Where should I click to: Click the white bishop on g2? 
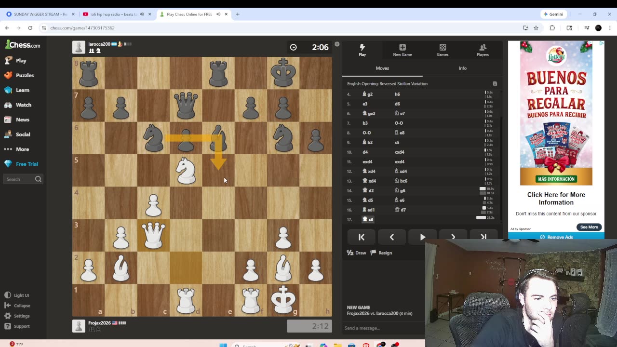(x=283, y=267)
